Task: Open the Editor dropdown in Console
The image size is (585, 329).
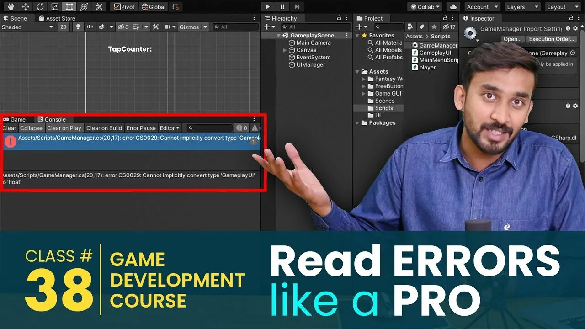Action: click(x=170, y=128)
